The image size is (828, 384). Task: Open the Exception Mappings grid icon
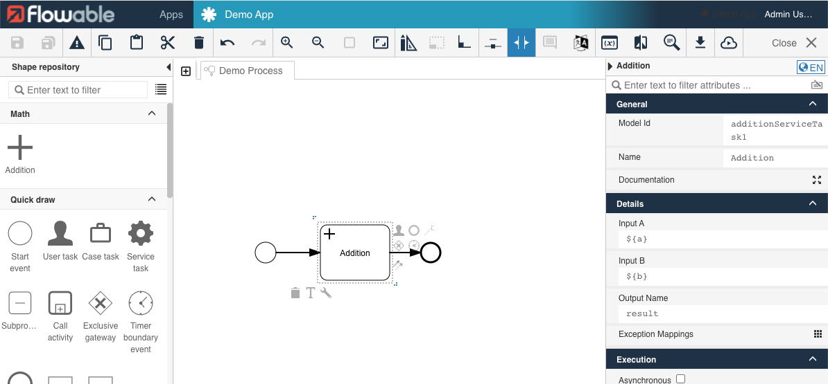coord(818,334)
